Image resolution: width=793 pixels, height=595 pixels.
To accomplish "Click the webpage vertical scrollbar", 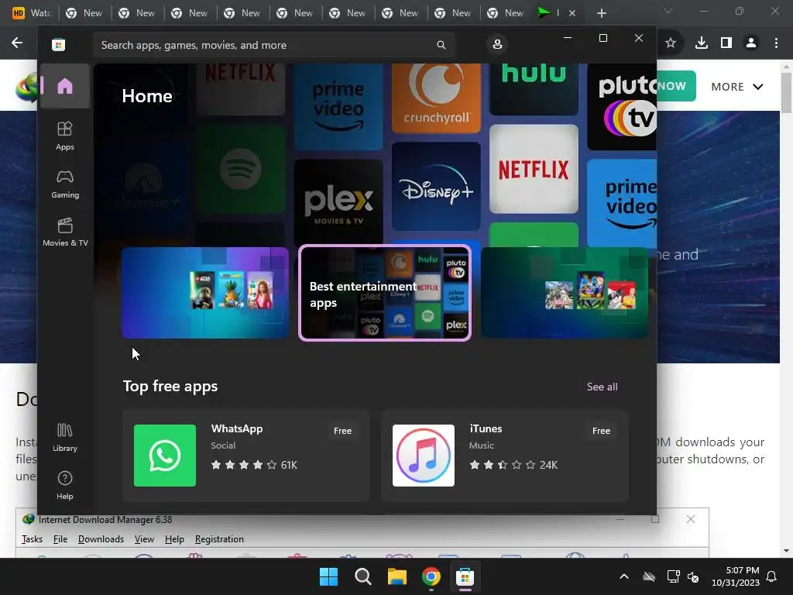I will point(786,93).
